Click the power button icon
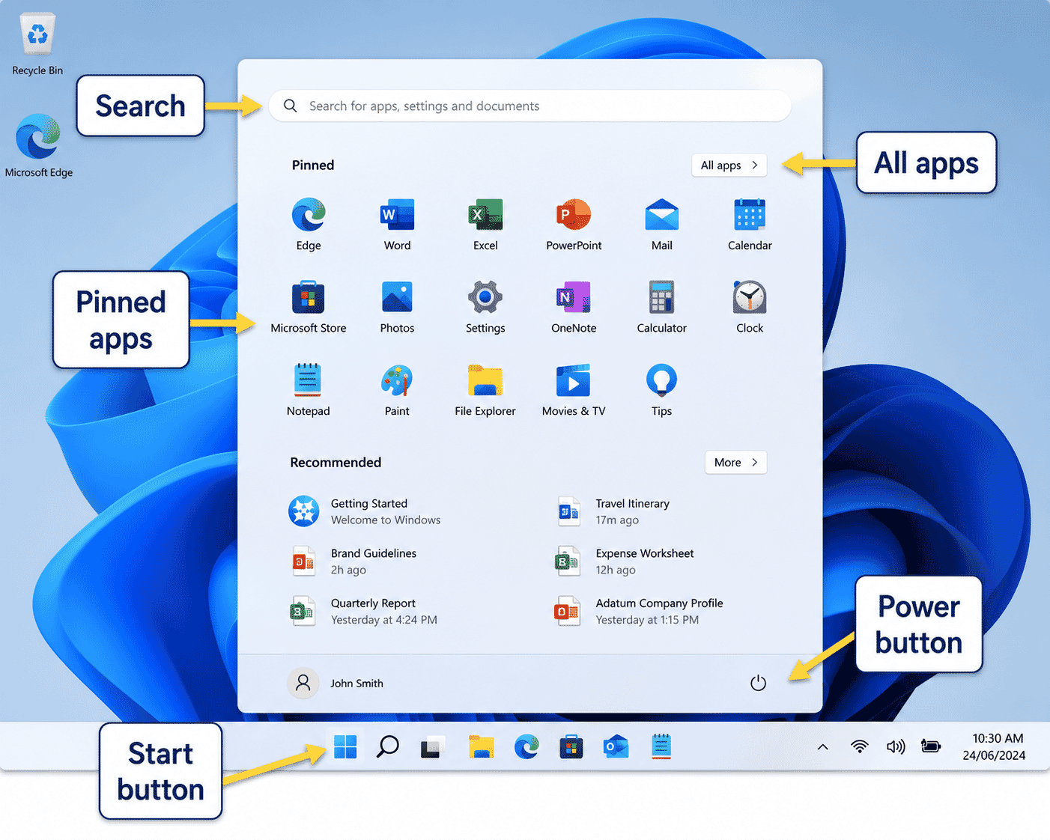Viewport: 1050px width, 840px height. pyautogui.click(x=758, y=683)
